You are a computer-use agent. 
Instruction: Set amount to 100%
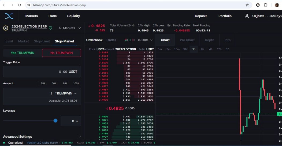click(76, 83)
